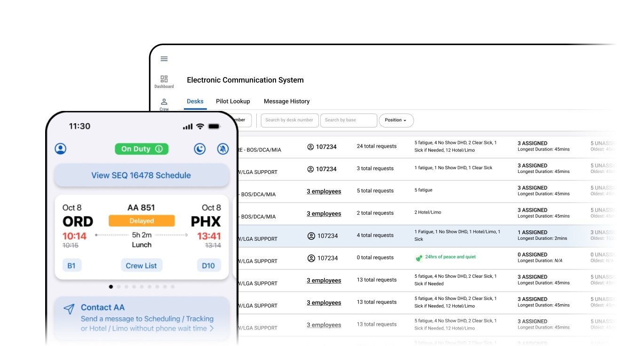Click the '0 ASSIGNED' cell

(x=532, y=255)
